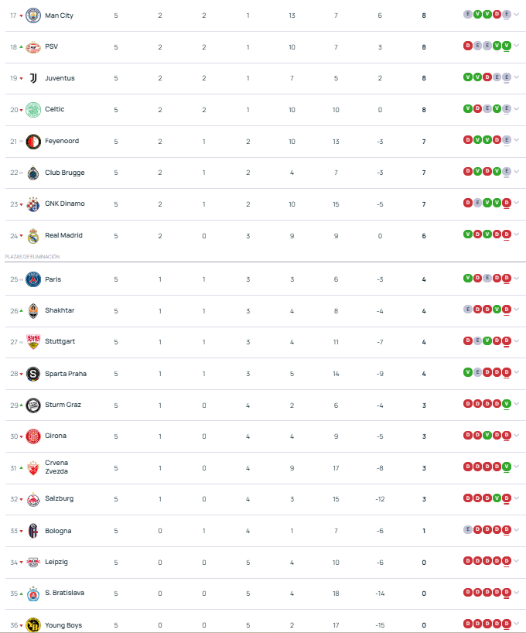This screenshot has height=633, width=526.
Task: Click the Young Boys club crest
Action: coord(33,625)
